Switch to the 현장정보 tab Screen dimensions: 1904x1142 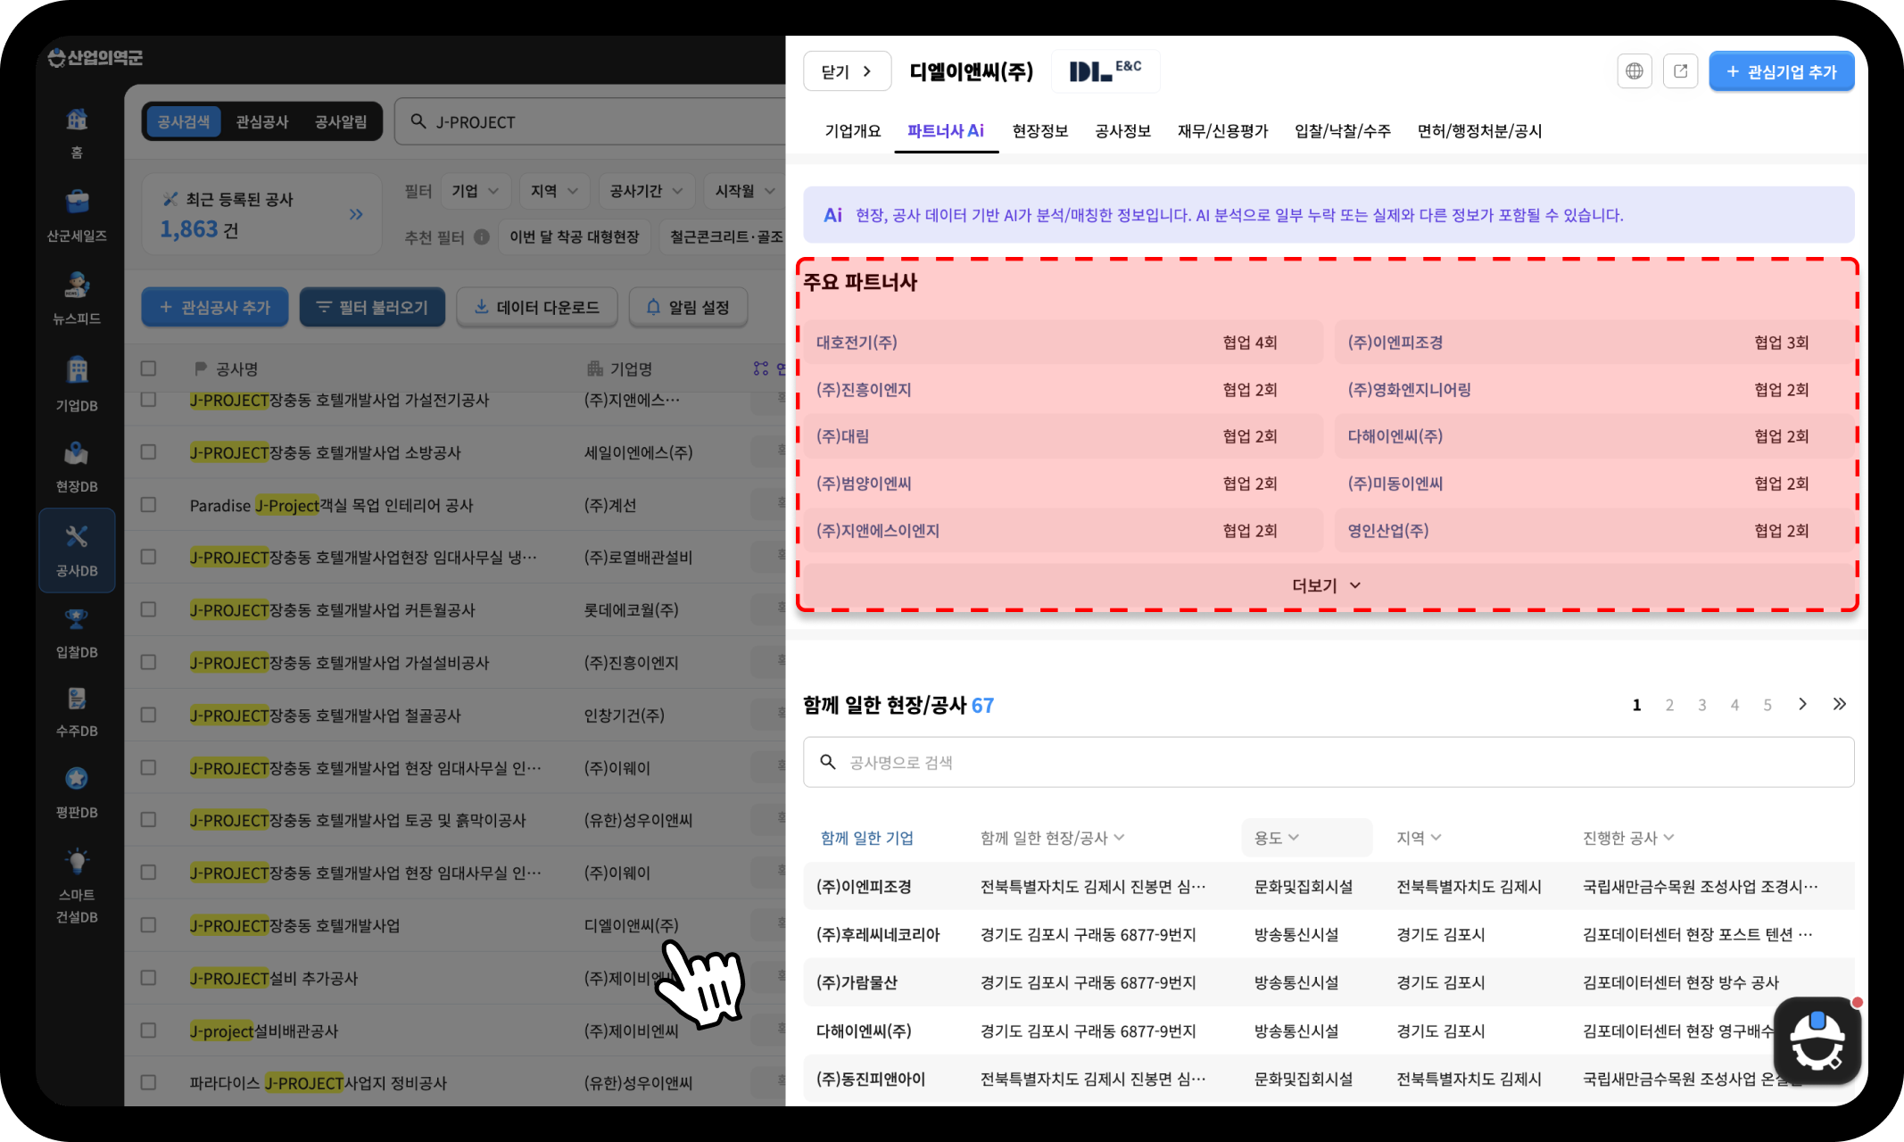[1039, 131]
